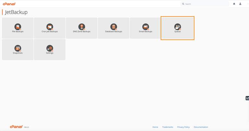Open the user account icon
Screen dimensions: 249x131
pos(240,4)
